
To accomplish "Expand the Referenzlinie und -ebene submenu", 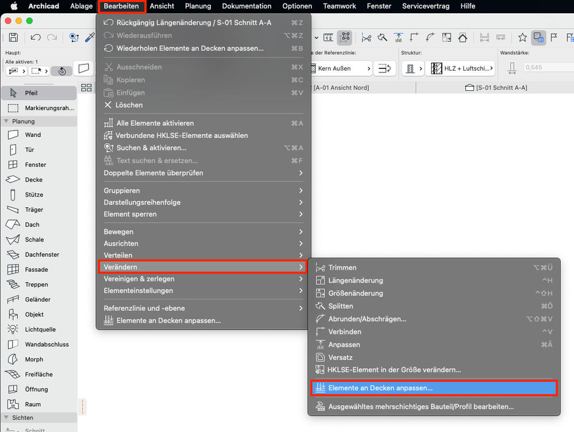I will (x=203, y=308).
